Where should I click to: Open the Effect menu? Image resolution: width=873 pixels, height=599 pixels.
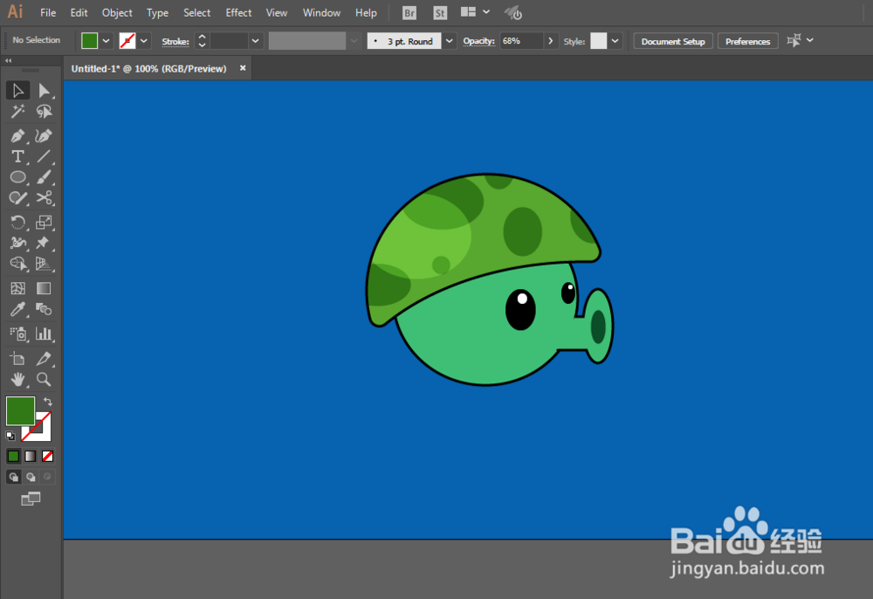click(238, 13)
